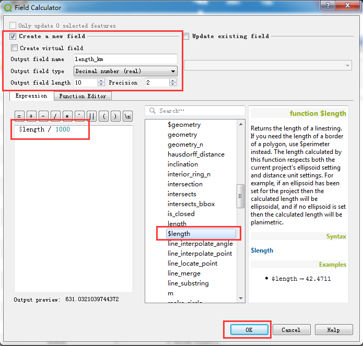The width and height of the screenshot is (363, 346).
Task: Select interior_ring_n function
Action: pos(189,174)
